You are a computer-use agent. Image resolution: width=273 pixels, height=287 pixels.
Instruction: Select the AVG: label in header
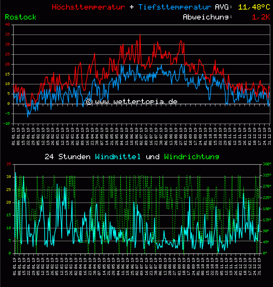[224, 7]
